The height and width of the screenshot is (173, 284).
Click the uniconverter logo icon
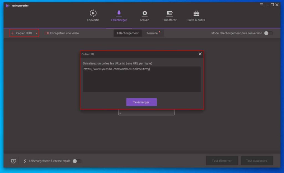(x=7, y=6)
